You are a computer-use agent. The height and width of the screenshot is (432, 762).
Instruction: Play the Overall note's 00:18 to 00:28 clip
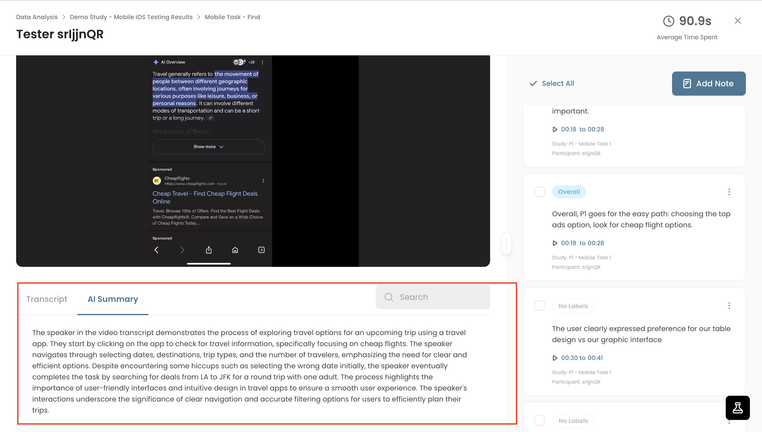(x=578, y=243)
